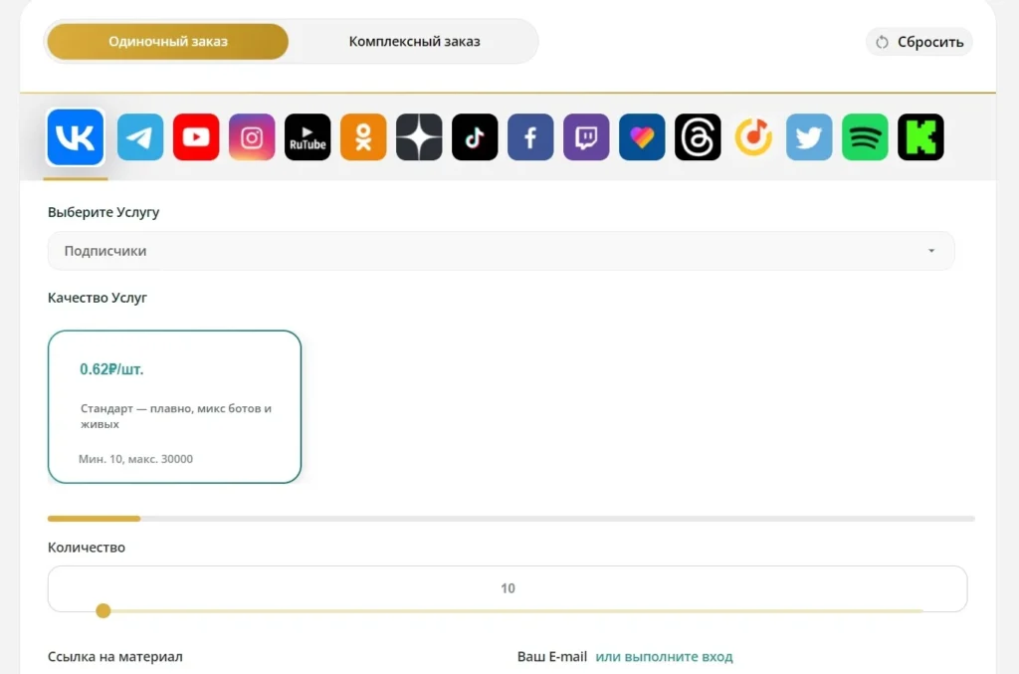
Task: Click the text Мин. 10, макс. 30000
Action: coord(135,459)
